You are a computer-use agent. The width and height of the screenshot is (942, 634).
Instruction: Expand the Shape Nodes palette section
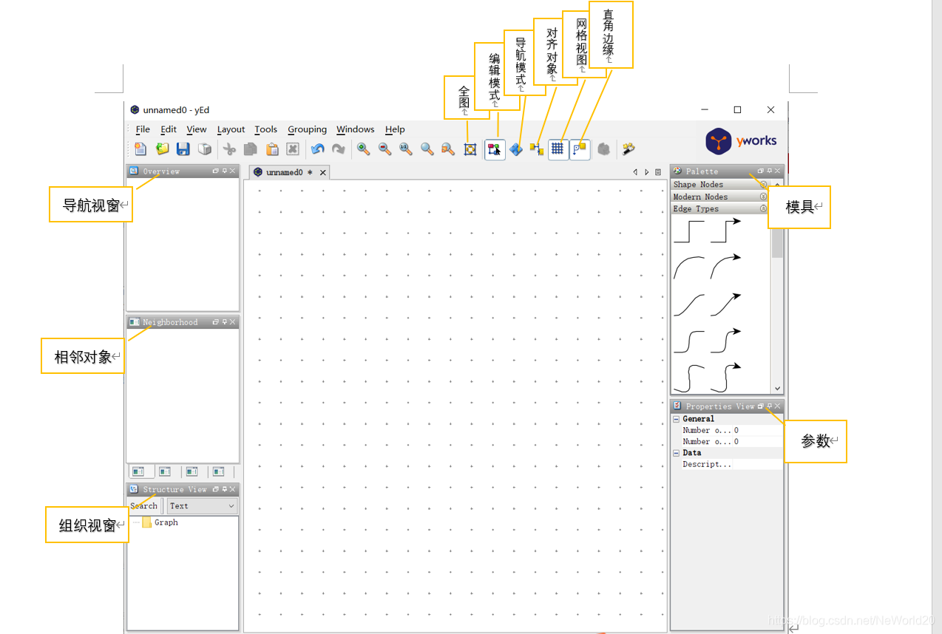[x=764, y=185]
